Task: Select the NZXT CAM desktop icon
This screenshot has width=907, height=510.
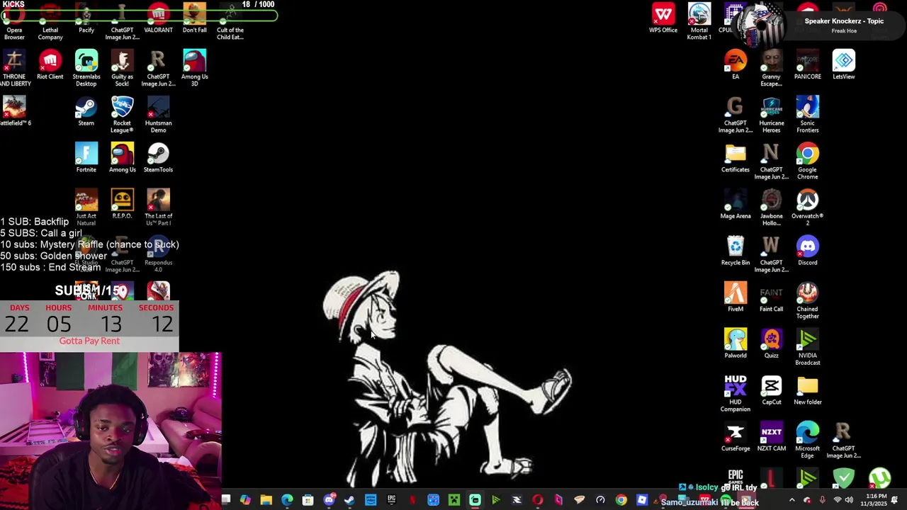Action: point(772,436)
